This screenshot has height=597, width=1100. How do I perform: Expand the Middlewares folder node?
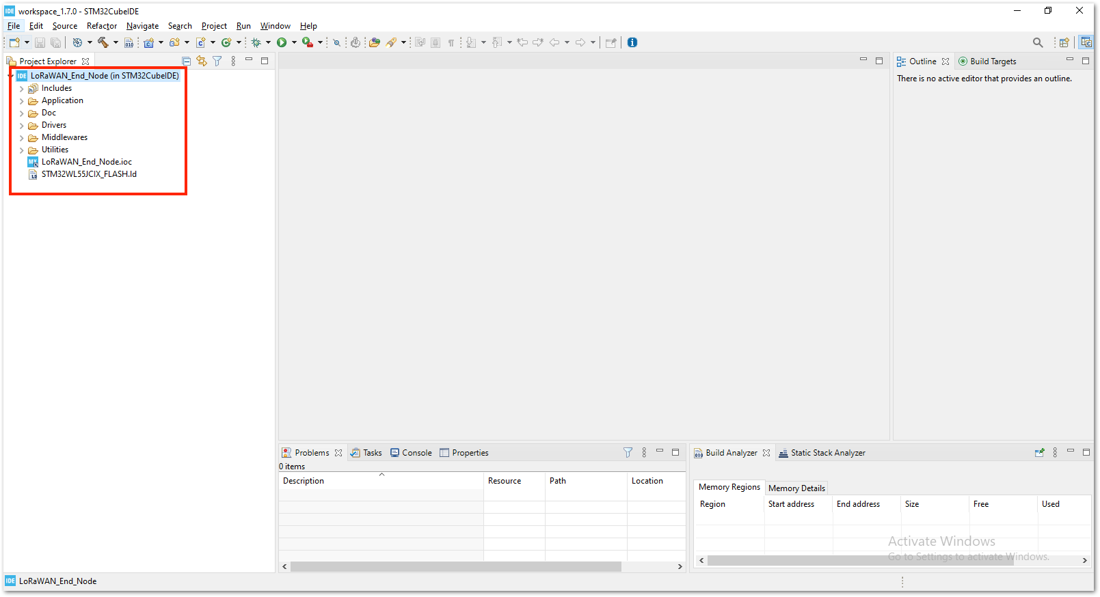[x=22, y=138]
